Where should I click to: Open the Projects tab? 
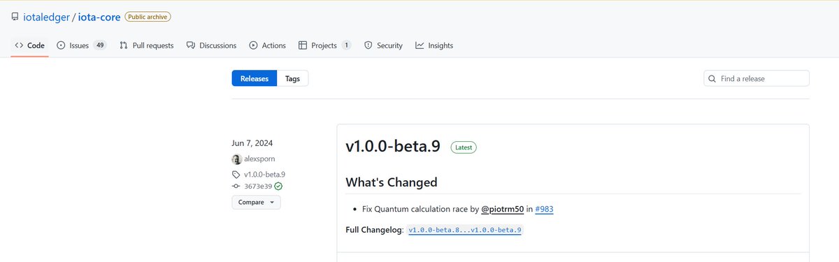[324, 45]
